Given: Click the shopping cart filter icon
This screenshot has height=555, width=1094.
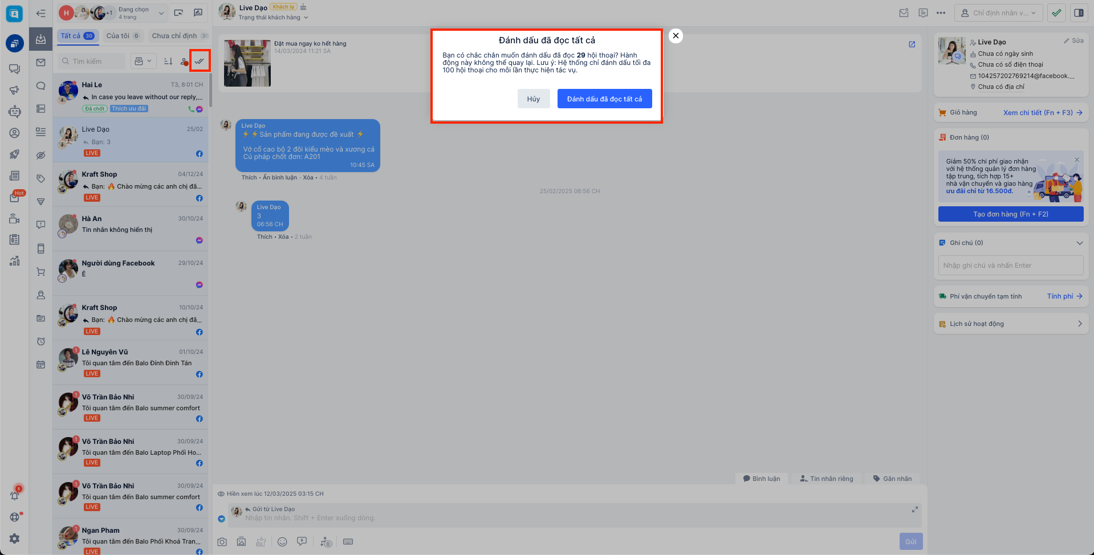Looking at the screenshot, I should (40, 272).
